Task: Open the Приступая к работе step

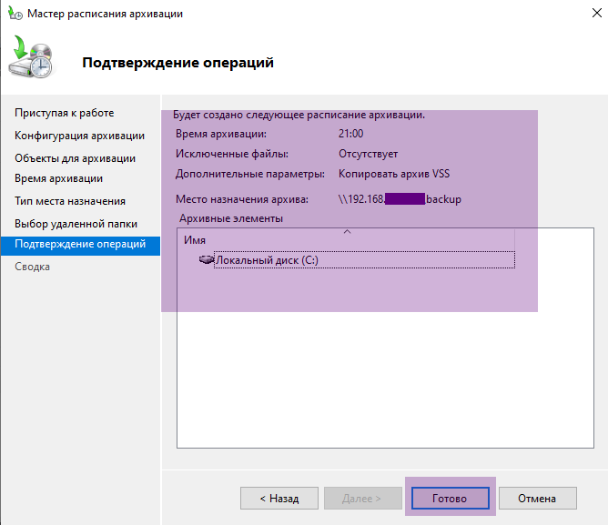Action: click(x=65, y=113)
